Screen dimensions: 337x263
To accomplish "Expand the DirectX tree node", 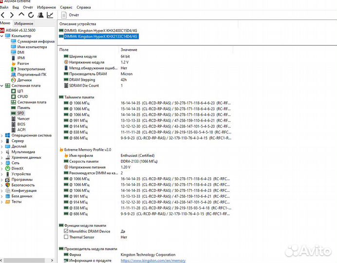I will click(2, 169).
